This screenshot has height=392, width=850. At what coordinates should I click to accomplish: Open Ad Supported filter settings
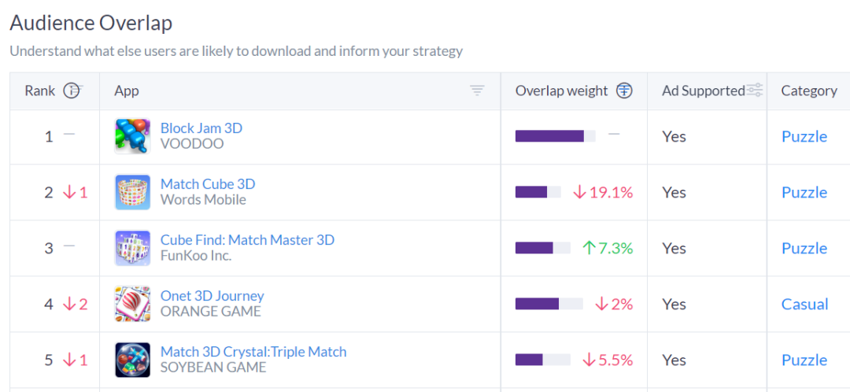(755, 91)
